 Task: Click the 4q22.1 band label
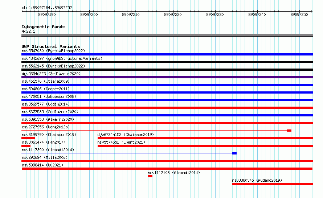pos(28,32)
